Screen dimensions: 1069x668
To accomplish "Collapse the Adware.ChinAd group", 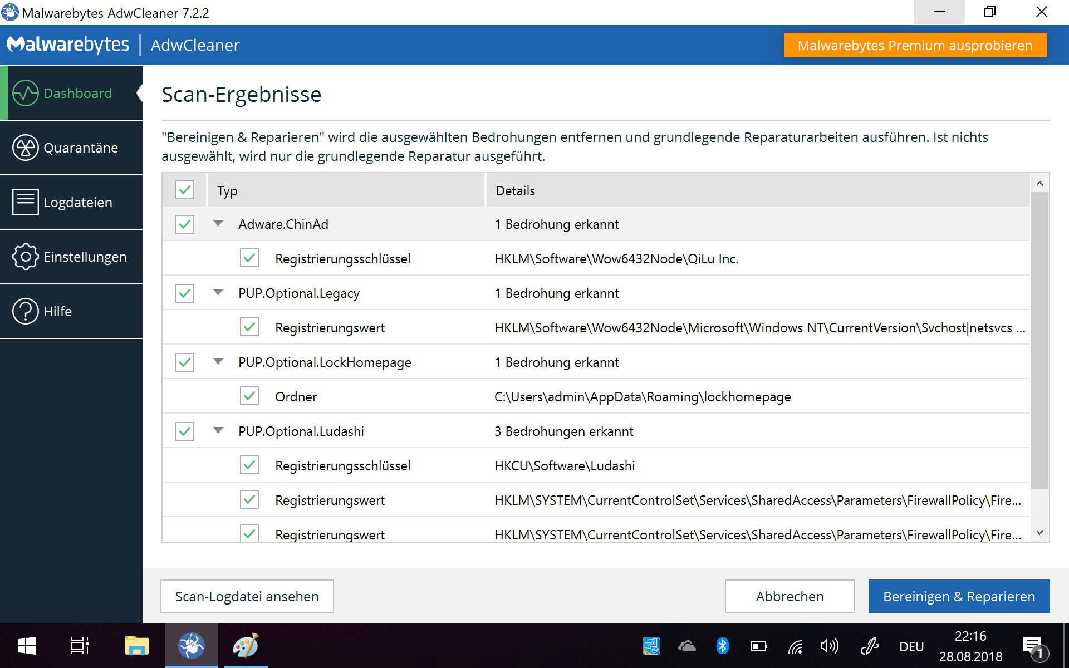I will (218, 223).
